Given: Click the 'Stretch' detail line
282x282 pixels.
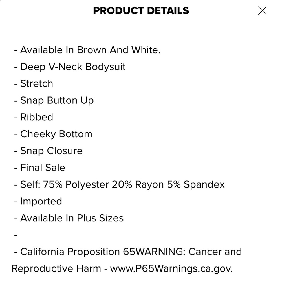Looking at the screenshot, I should 34,83.
